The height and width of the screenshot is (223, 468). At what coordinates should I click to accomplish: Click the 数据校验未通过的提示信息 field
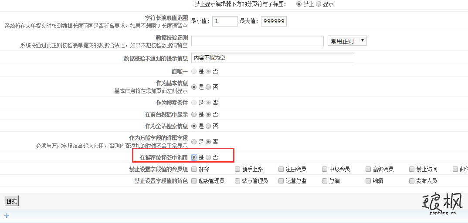click(x=272, y=58)
